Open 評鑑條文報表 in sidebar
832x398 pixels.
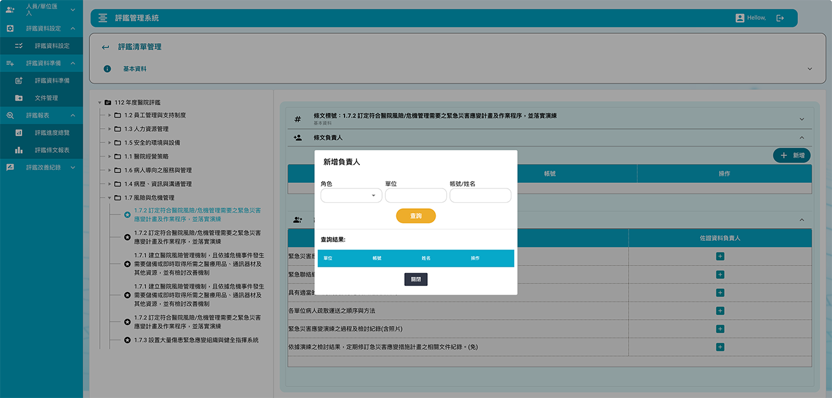[x=52, y=150]
